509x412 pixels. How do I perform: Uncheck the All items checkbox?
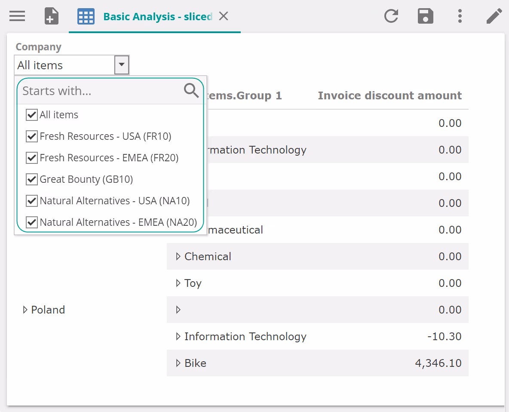point(32,115)
